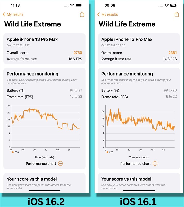Tap back chevron on right phone
The height and width of the screenshot is (207, 184).
[98, 14]
